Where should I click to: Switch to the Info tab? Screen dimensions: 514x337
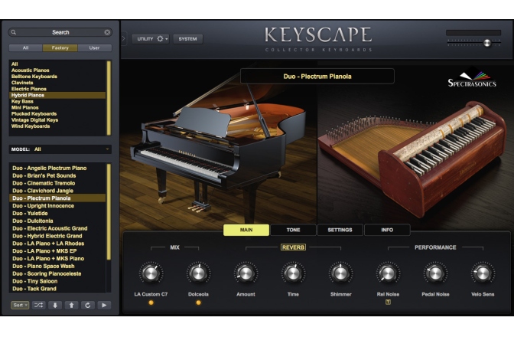click(387, 230)
